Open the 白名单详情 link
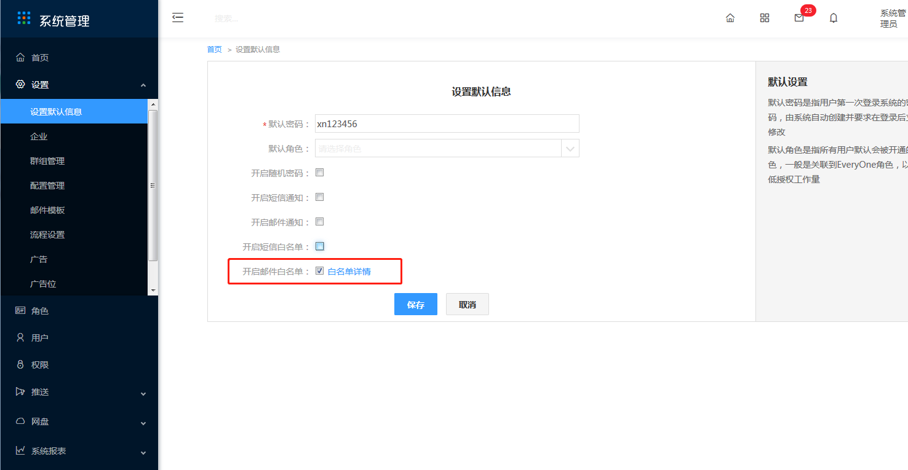 pos(349,271)
